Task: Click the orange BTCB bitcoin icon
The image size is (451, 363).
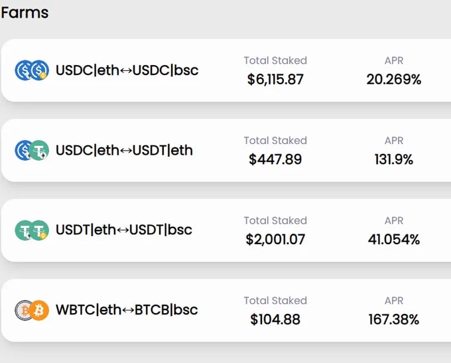Action: 39,311
